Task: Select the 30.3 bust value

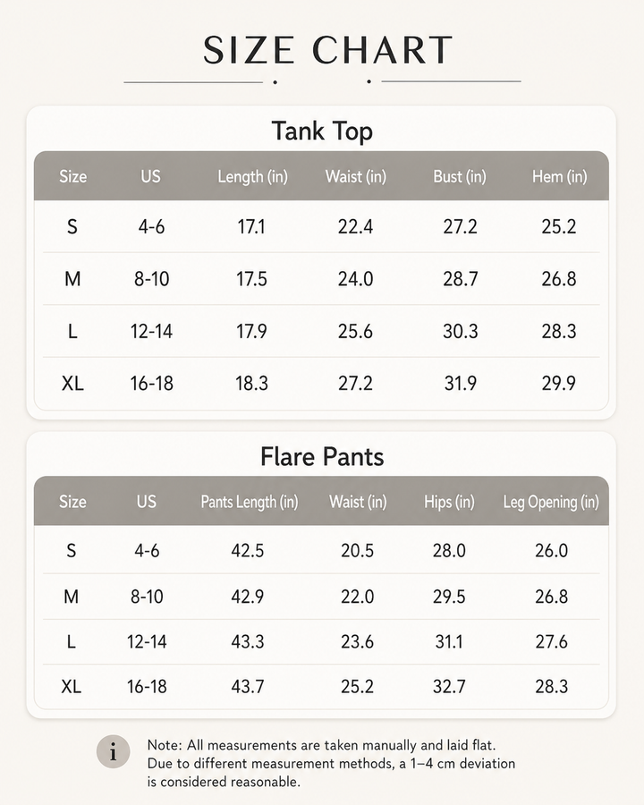Action: pyautogui.click(x=460, y=331)
